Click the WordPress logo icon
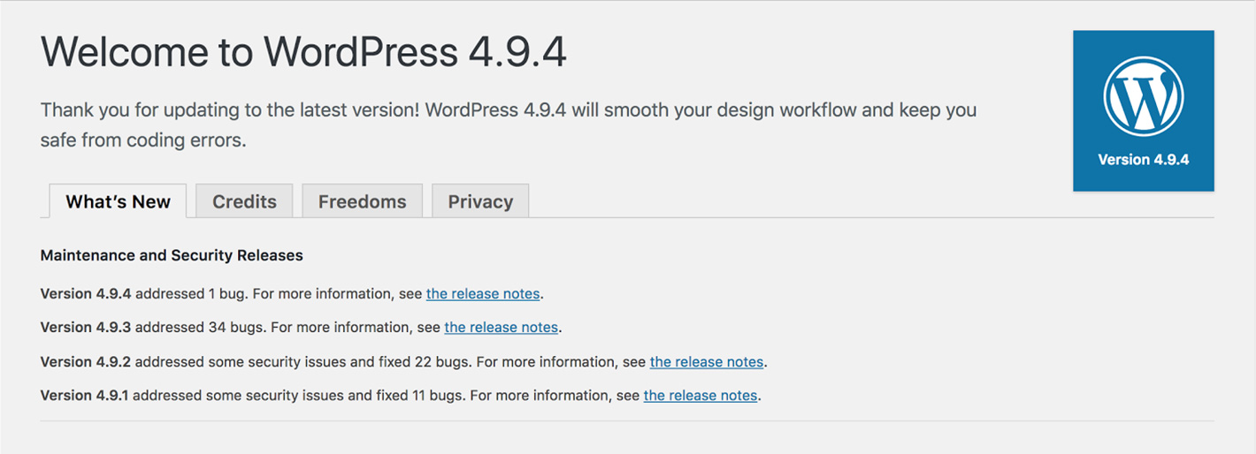The image size is (1256, 454). click(x=1143, y=96)
